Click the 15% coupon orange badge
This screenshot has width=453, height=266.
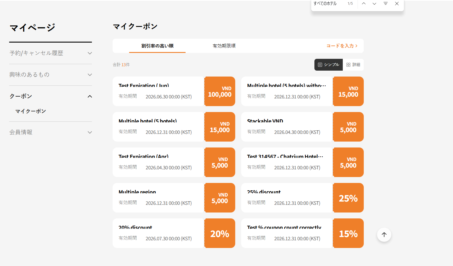click(x=348, y=233)
